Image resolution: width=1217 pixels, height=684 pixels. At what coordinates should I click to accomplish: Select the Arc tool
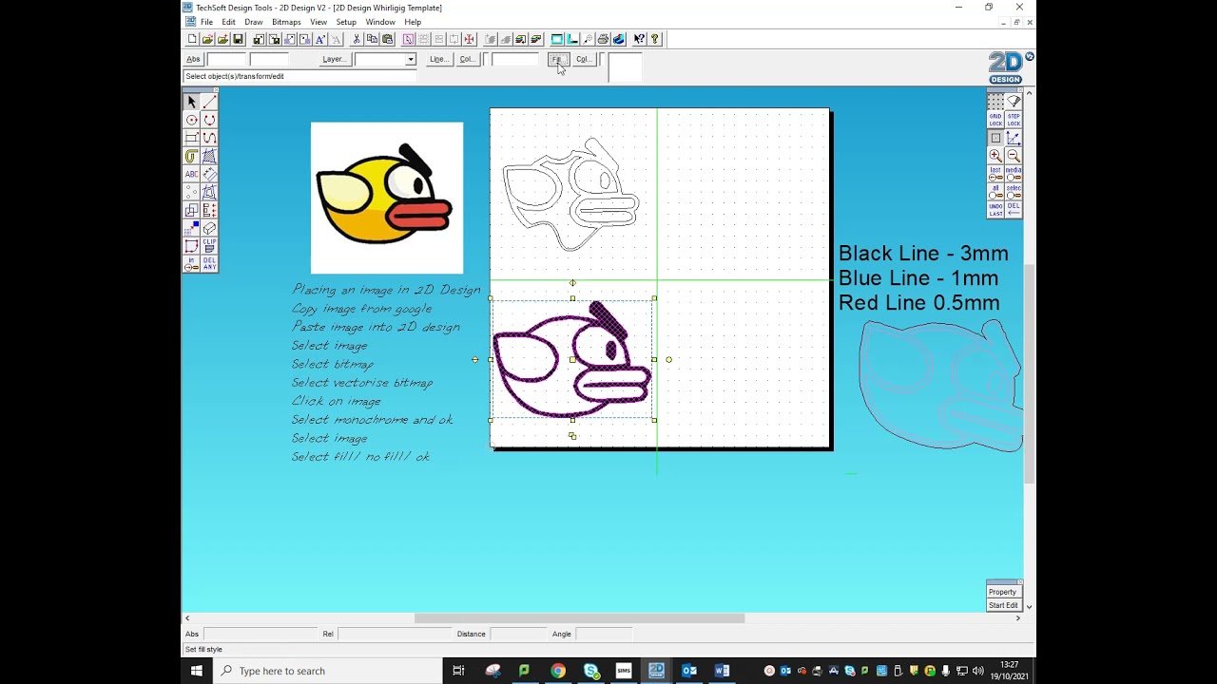pyautogui.click(x=209, y=120)
